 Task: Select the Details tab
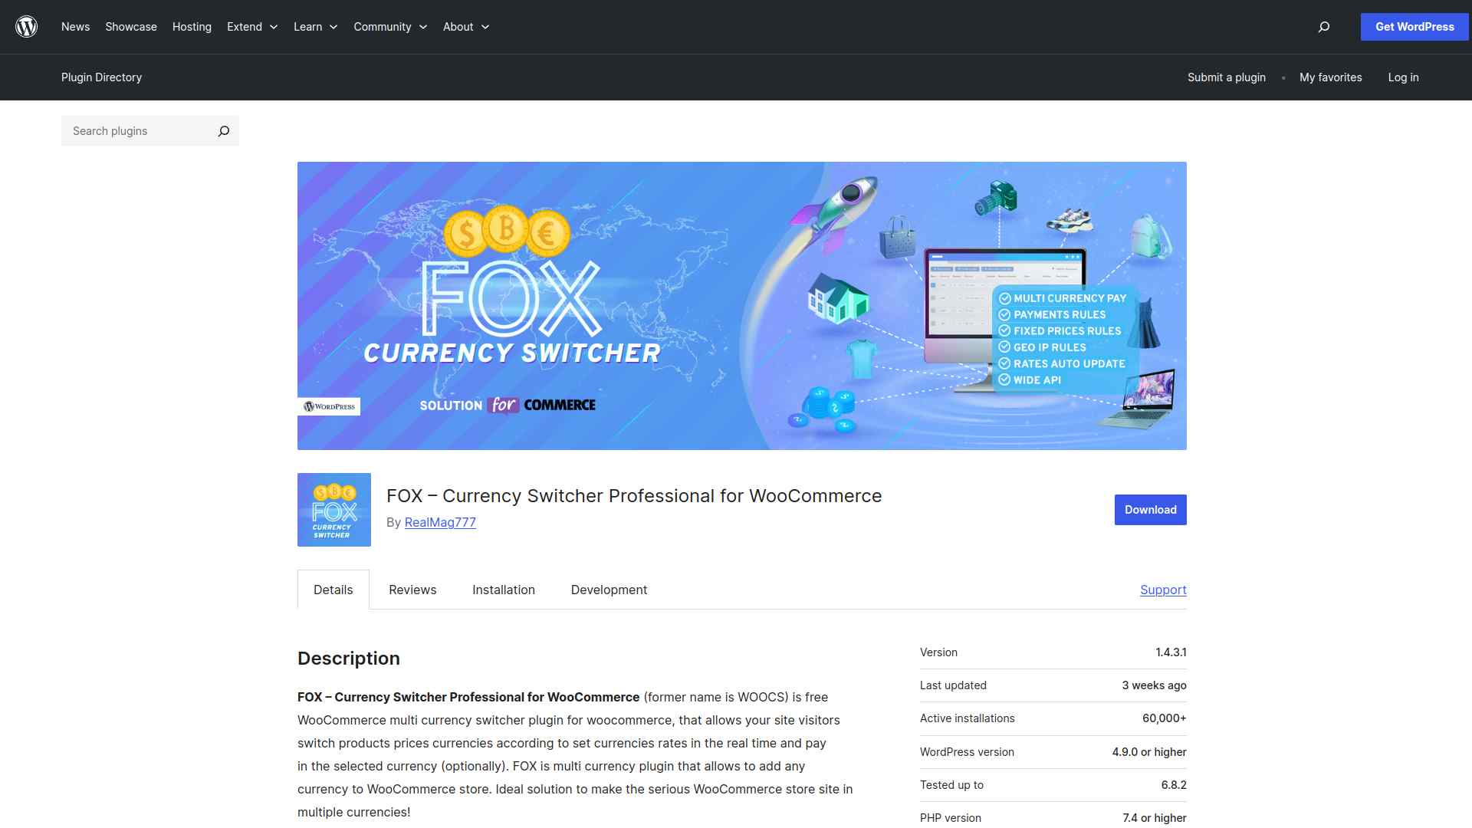[x=333, y=590]
